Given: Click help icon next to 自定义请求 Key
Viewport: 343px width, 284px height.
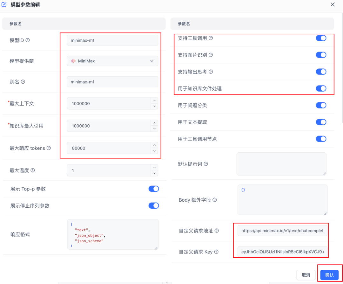Looking at the screenshot, I should pyautogui.click(x=216, y=252).
